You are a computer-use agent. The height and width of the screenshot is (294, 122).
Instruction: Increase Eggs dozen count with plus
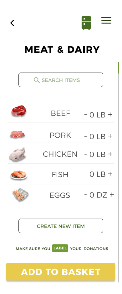112,195
